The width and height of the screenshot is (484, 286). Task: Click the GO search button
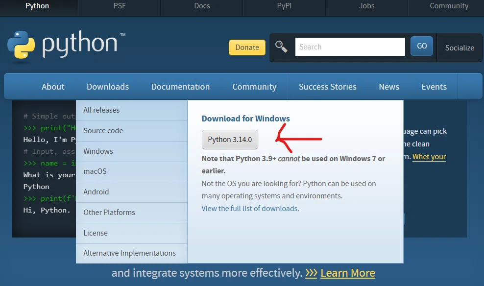(422, 46)
